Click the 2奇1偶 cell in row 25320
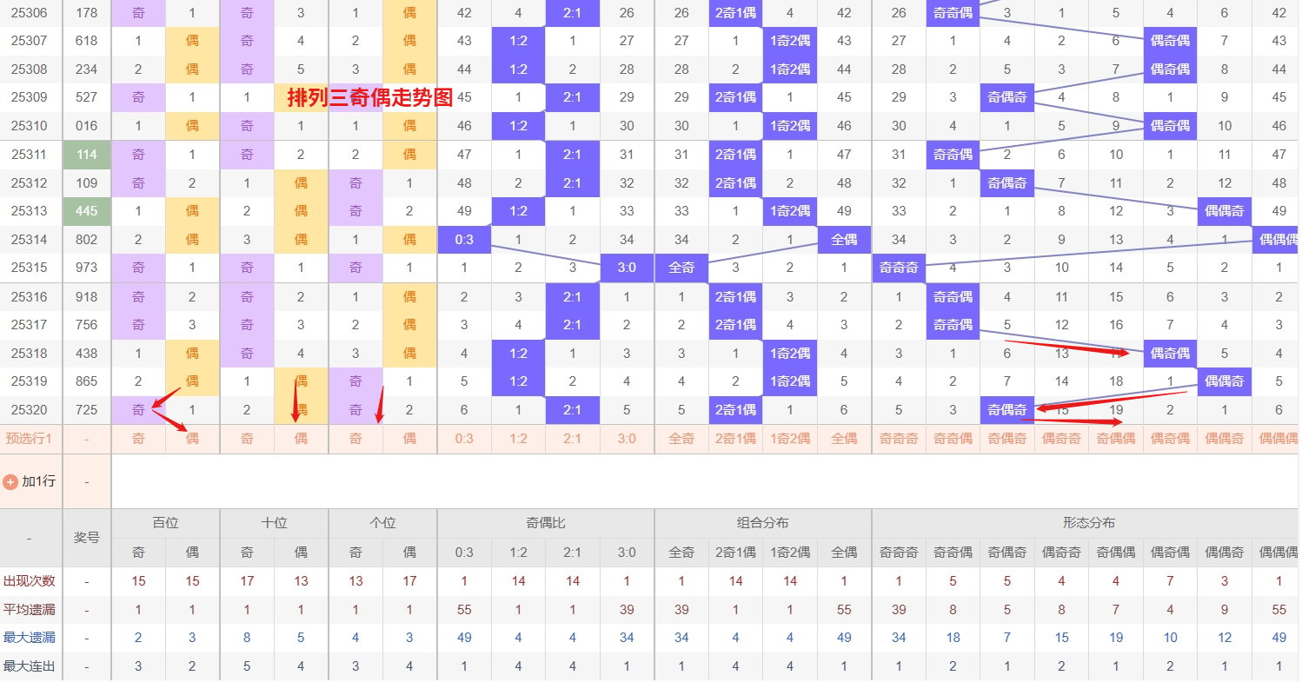 pos(735,410)
